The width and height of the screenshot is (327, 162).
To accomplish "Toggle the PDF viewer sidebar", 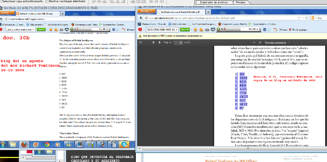I will coord(141,43).
